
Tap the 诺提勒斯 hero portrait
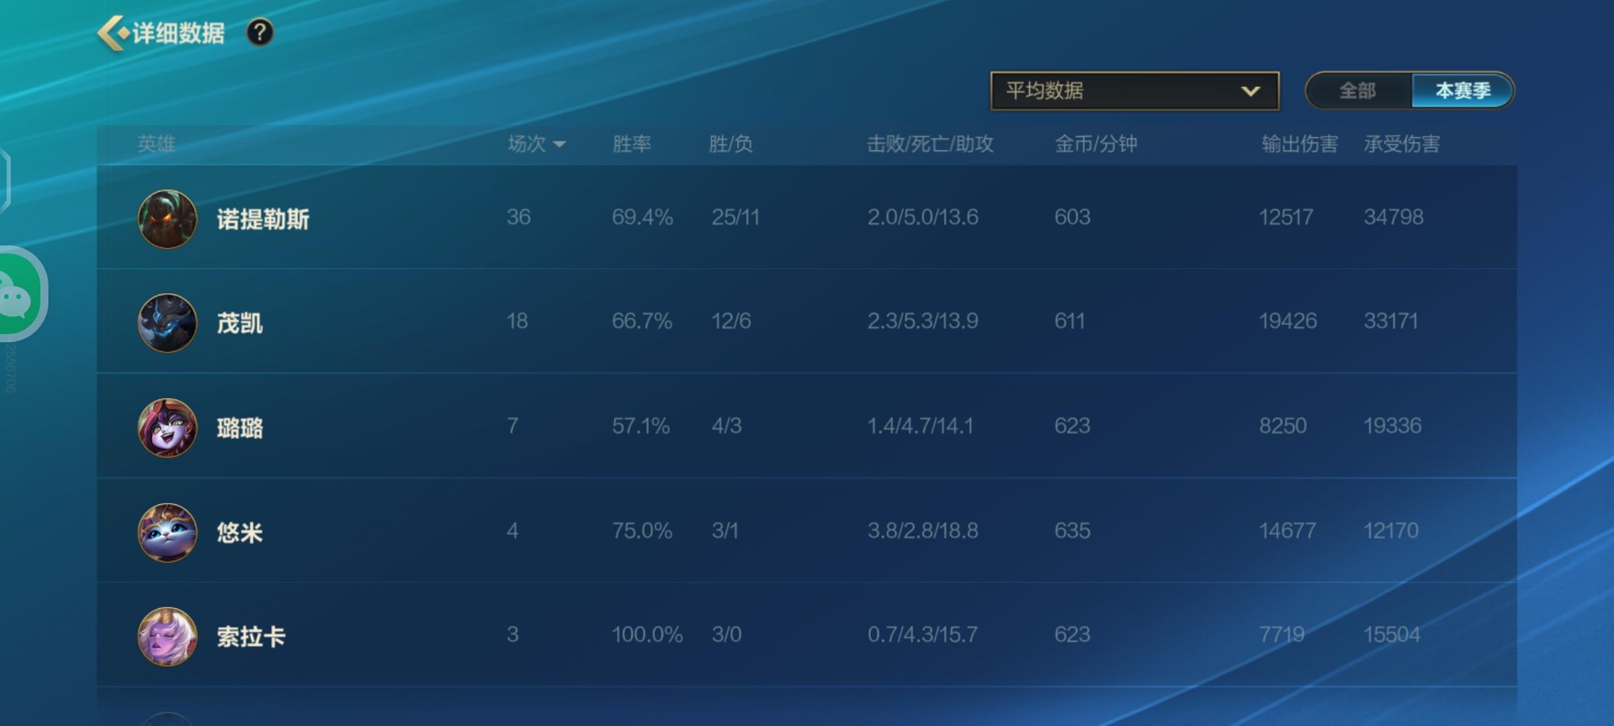(x=167, y=219)
